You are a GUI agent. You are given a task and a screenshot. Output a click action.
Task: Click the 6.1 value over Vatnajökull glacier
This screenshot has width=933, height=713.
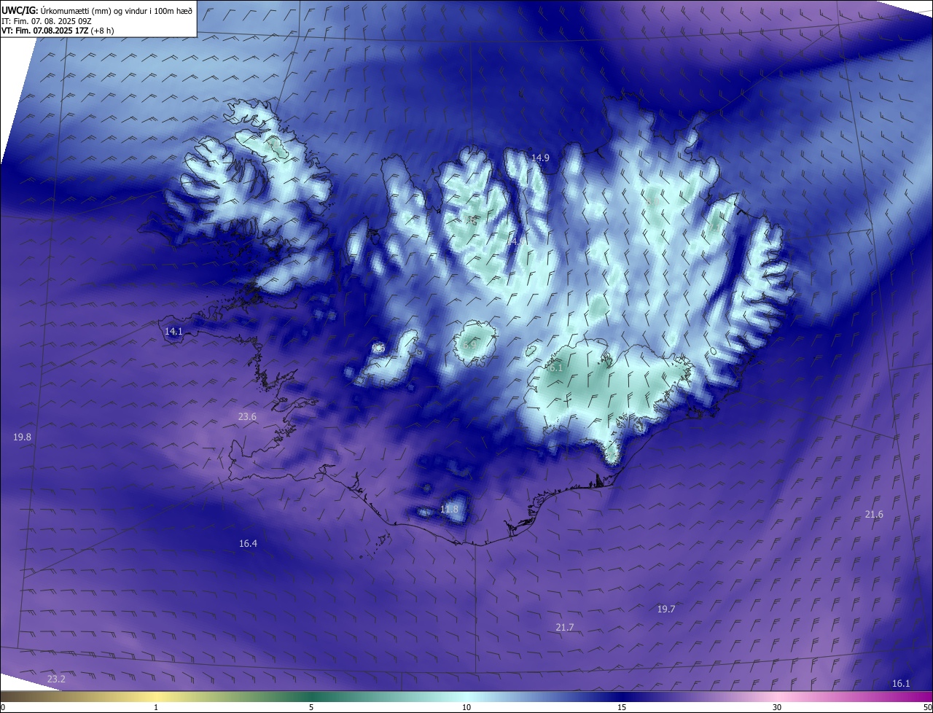coord(556,368)
